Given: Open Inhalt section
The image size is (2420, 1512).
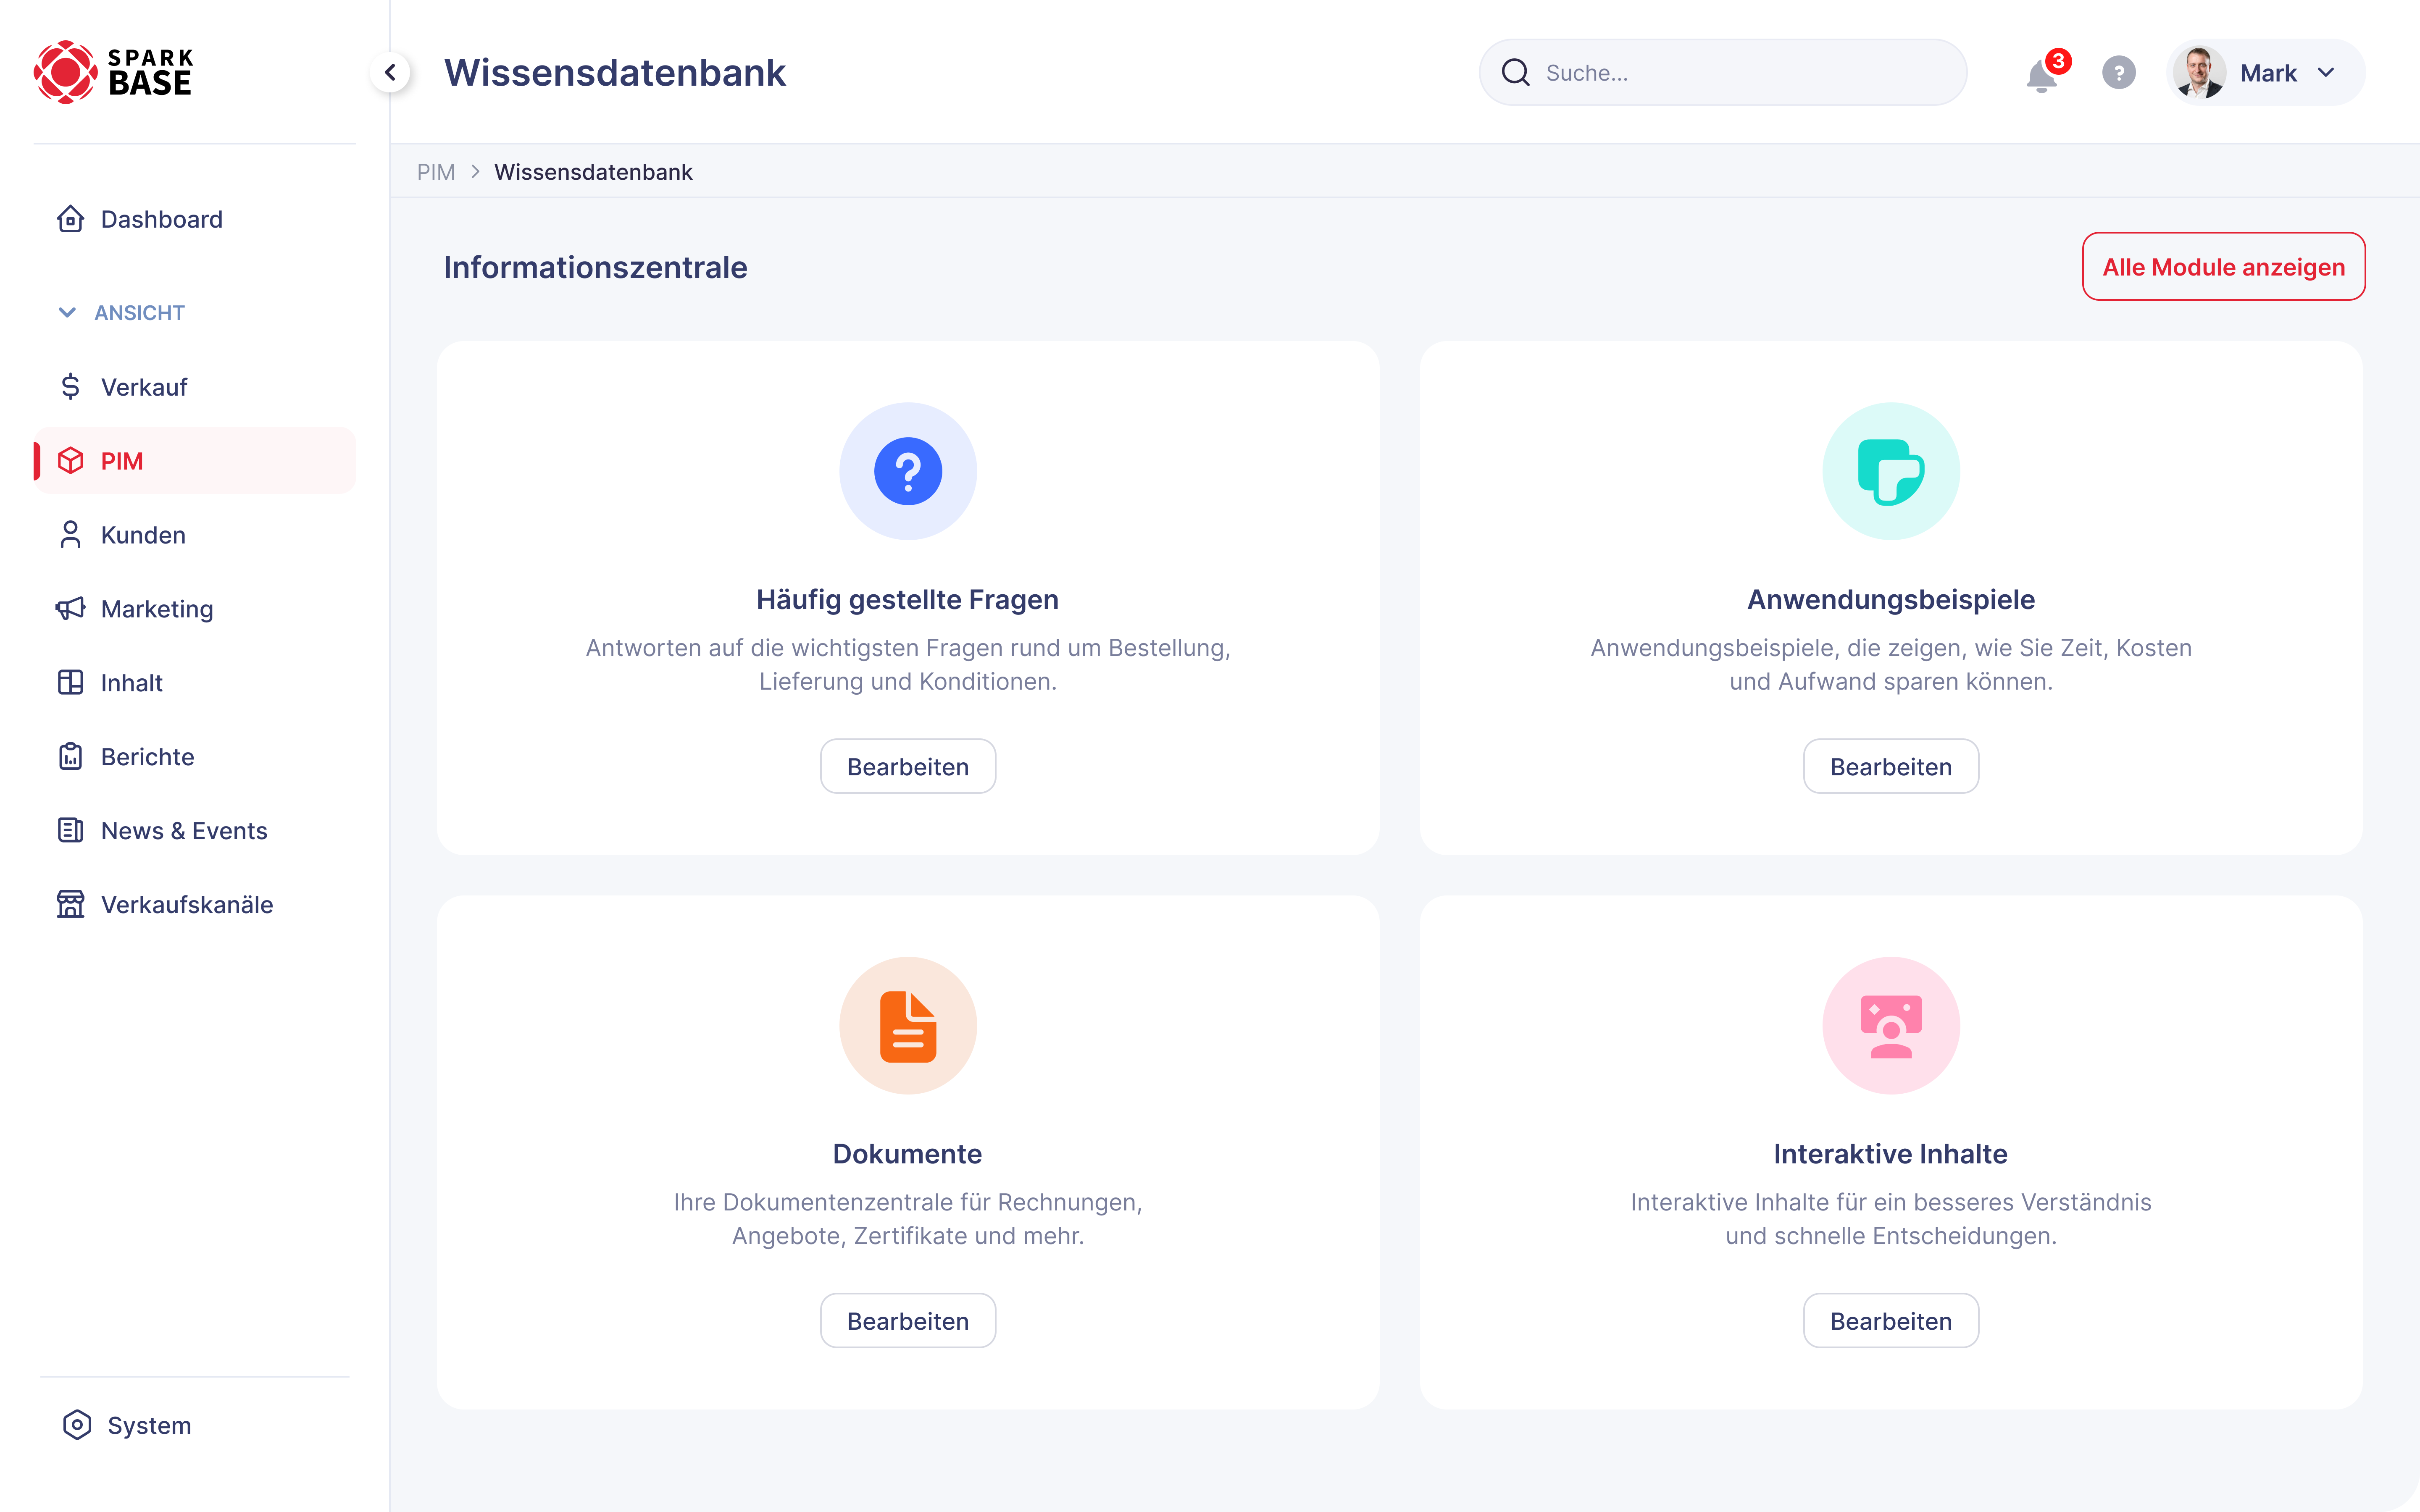Looking at the screenshot, I should (194, 683).
